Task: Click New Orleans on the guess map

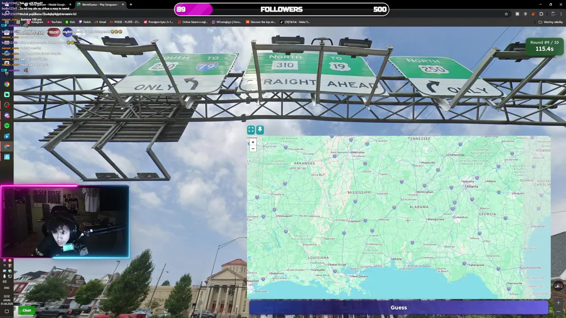Action: click(x=359, y=276)
